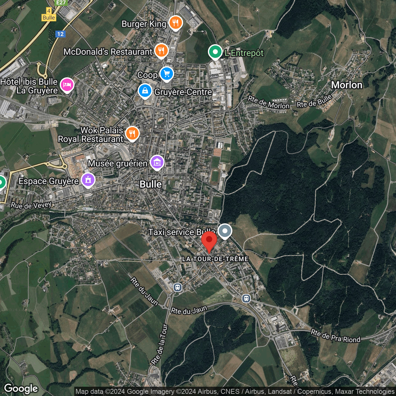The height and width of the screenshot is (396, 396).
Task: Click the Morlon town label
Action: click(347, 85)
